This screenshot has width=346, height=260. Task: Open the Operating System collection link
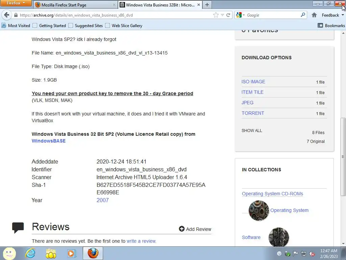point(289,210)
